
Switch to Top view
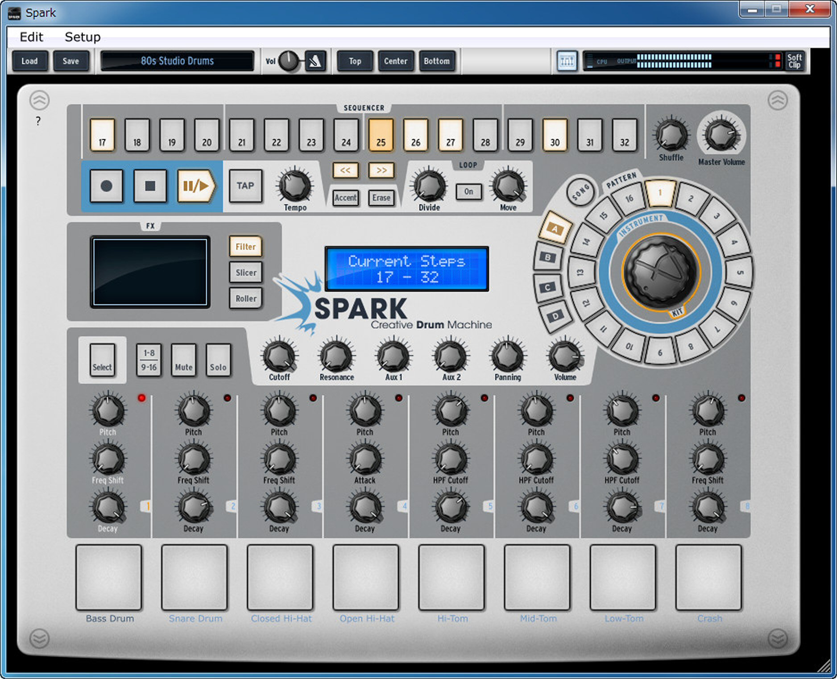(x=355, y=61)
